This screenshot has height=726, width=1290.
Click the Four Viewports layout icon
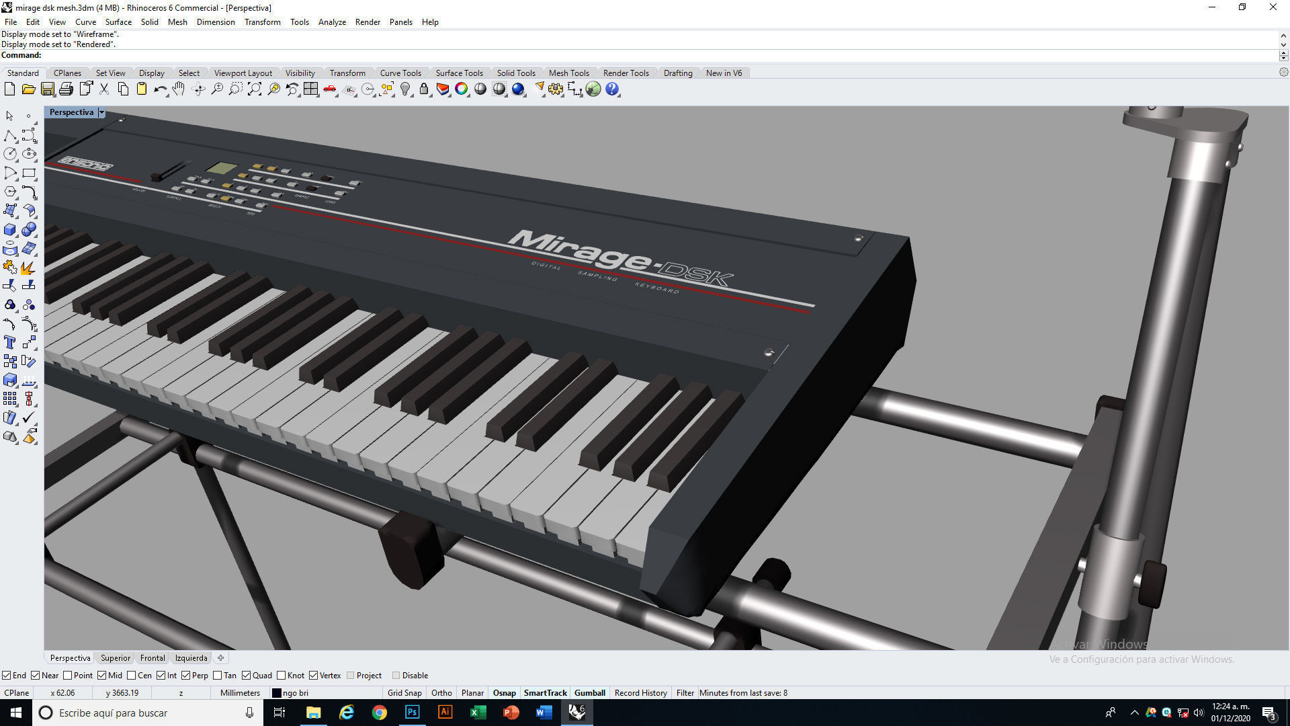(x=310, y=89)
